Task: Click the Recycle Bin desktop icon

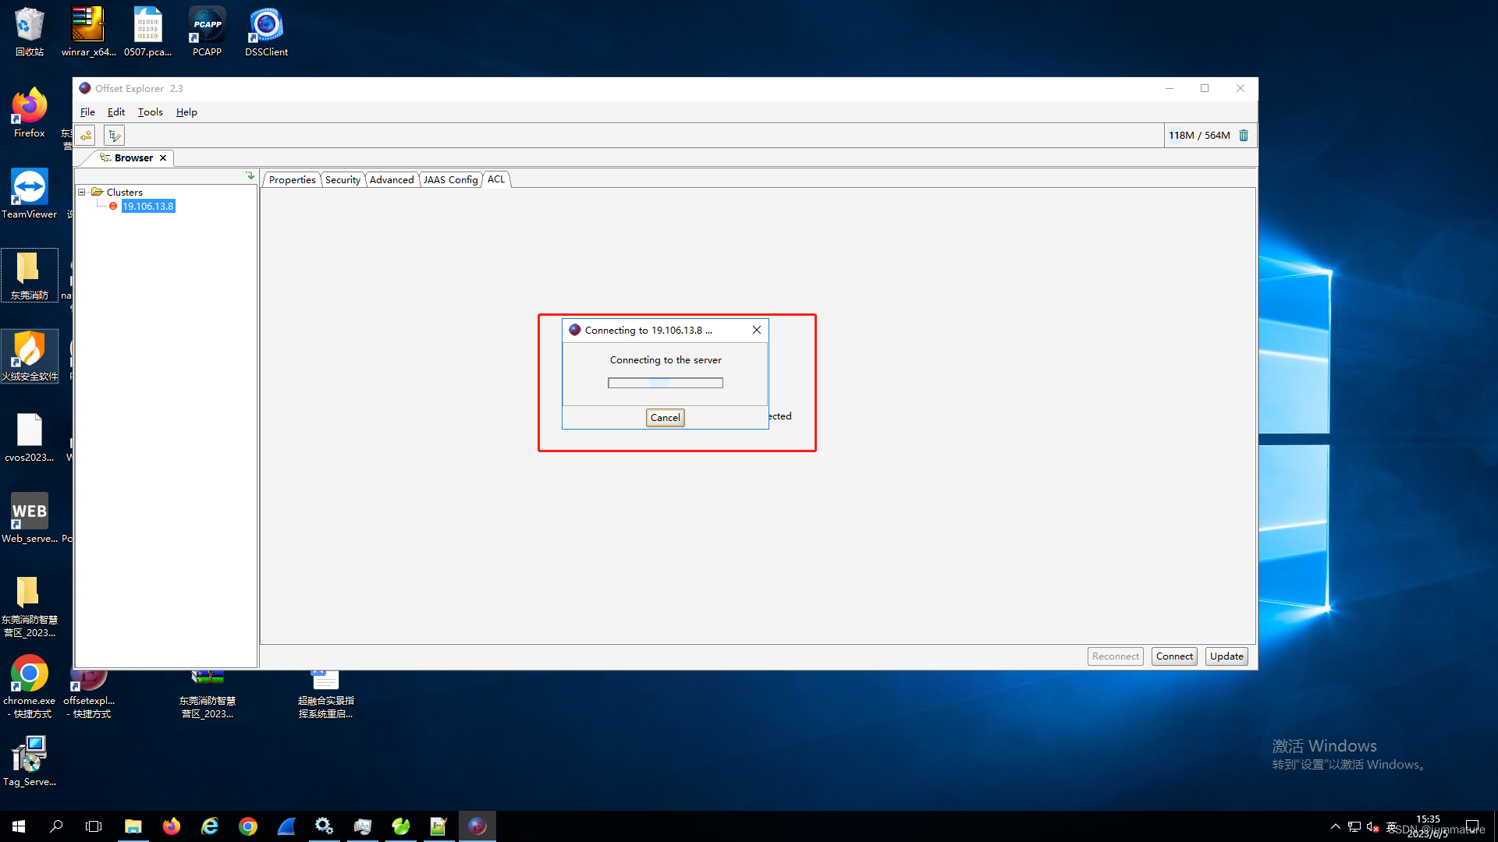Action: point(30,32)
